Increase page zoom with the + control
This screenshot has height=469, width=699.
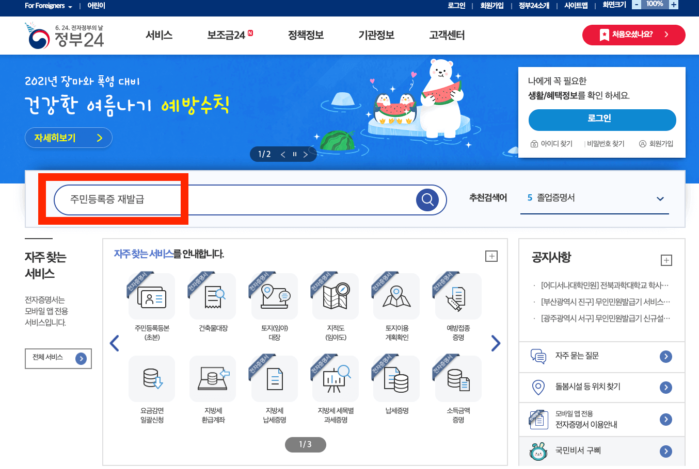674,4
